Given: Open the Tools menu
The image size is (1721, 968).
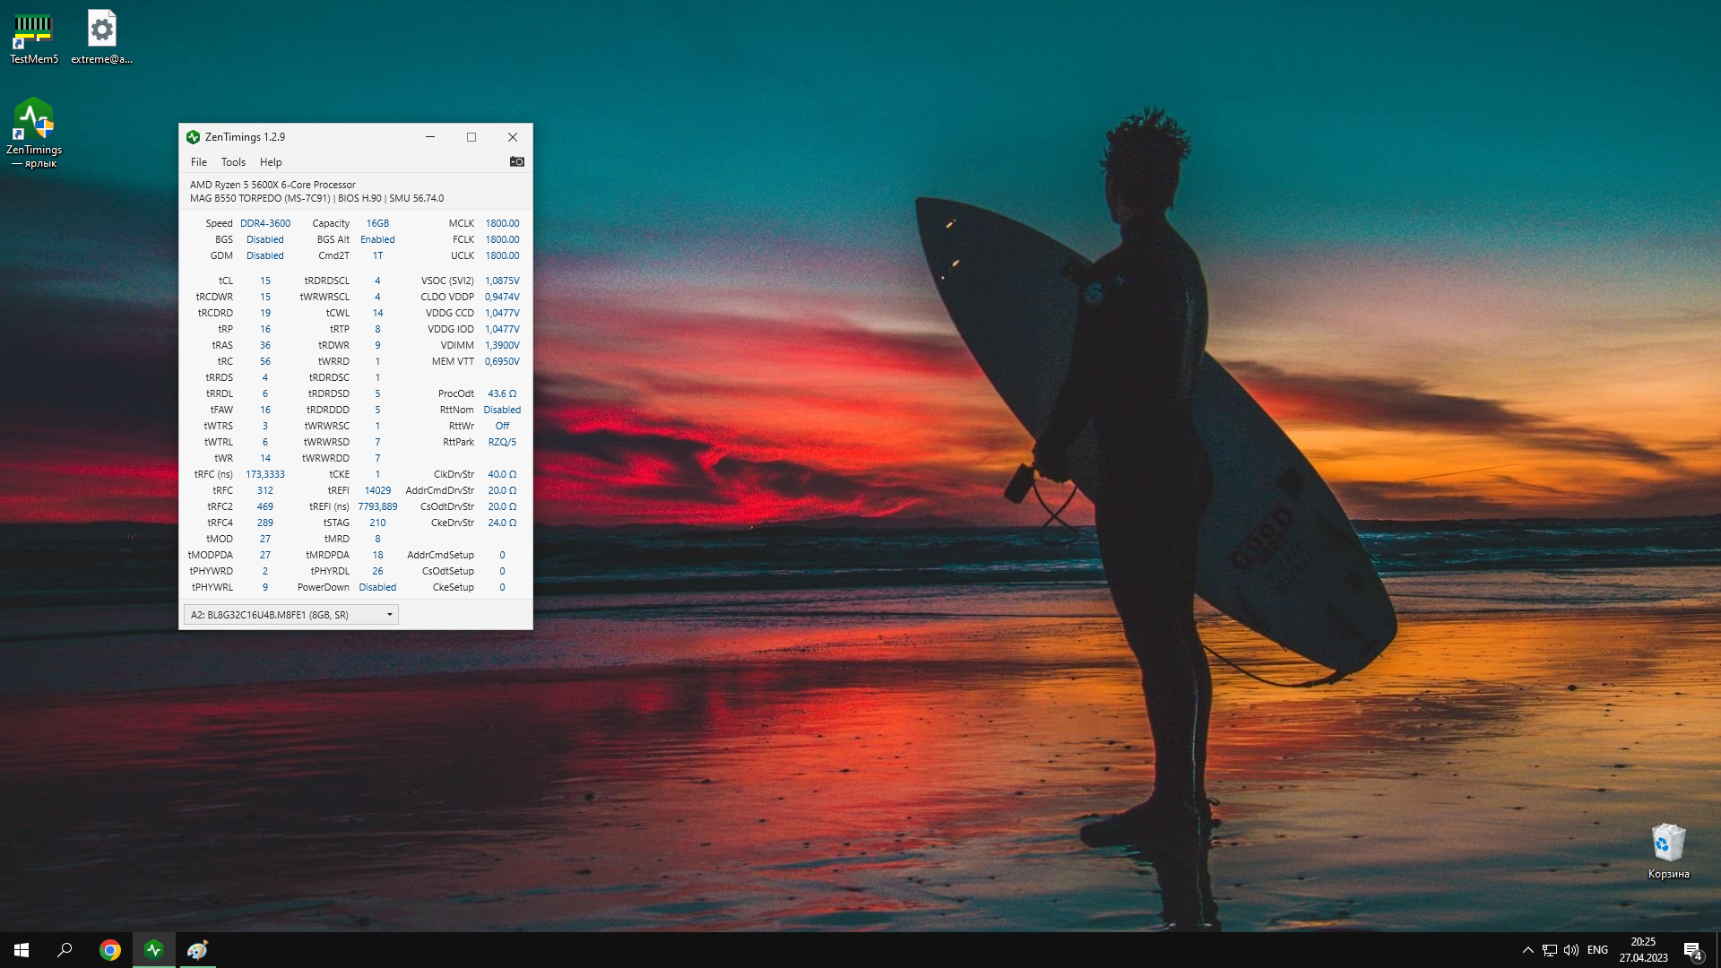Looking at the screenshot, I should pyautogui.click(x=233, y=162).
